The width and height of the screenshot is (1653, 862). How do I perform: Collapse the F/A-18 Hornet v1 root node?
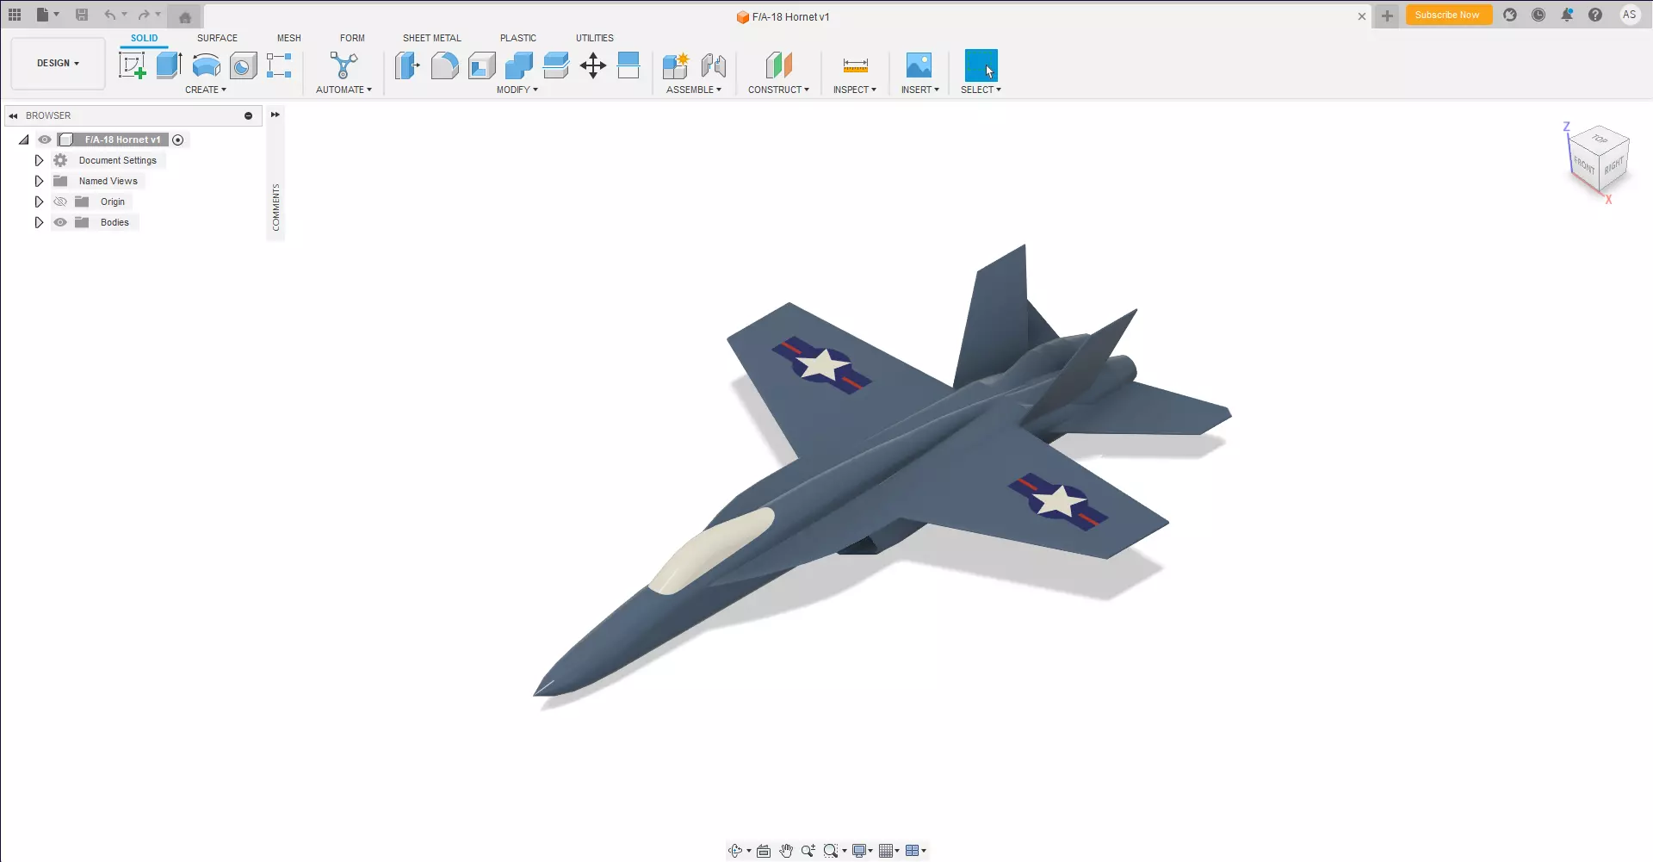pyautogui.click(x=24, y=140)
